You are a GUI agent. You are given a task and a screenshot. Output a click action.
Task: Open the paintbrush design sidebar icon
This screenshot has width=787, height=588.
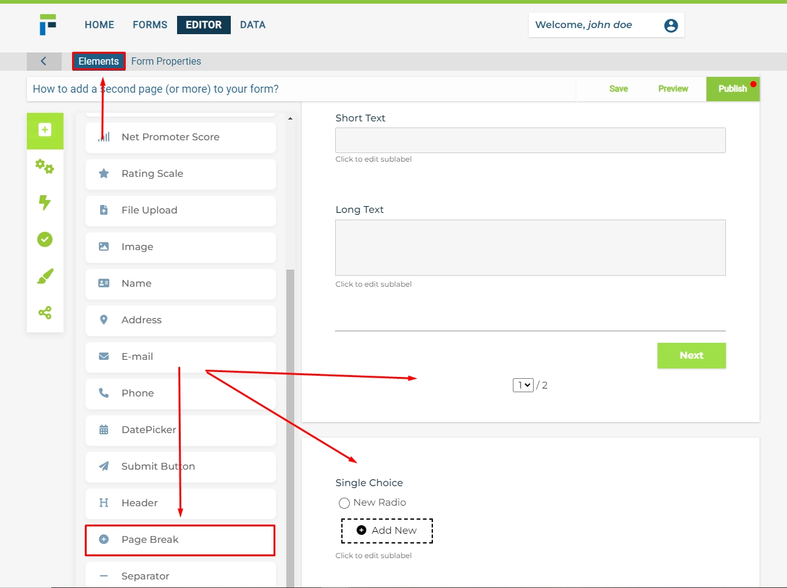point(45,276)
